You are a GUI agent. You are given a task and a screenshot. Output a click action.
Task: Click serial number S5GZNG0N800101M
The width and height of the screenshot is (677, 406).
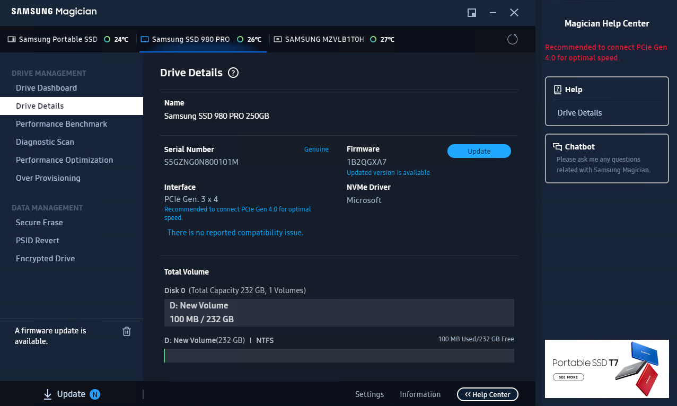(x=201, y=162)
